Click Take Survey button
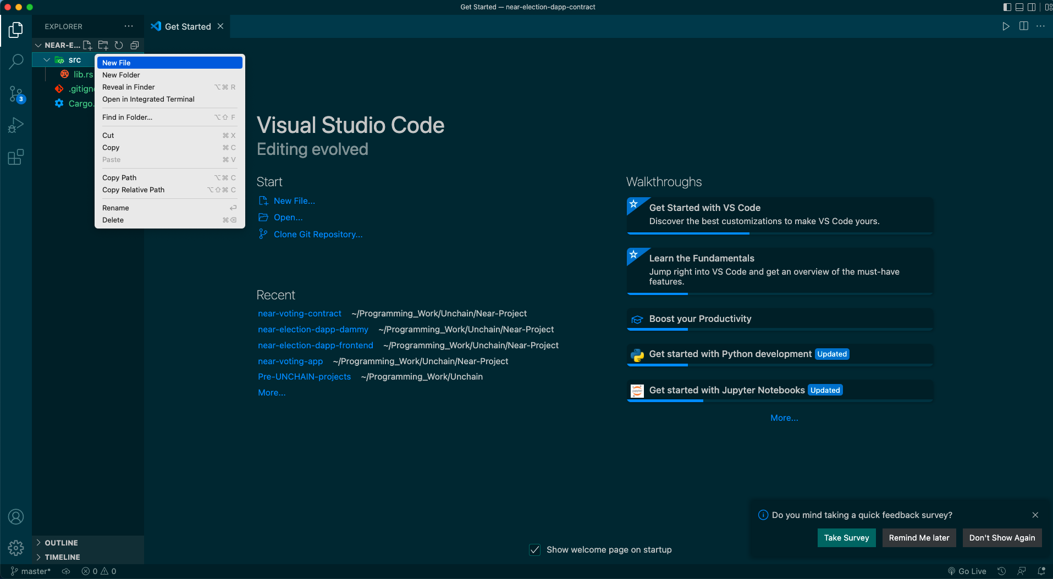The image size is (1053, 579). (x=846, y=538)
